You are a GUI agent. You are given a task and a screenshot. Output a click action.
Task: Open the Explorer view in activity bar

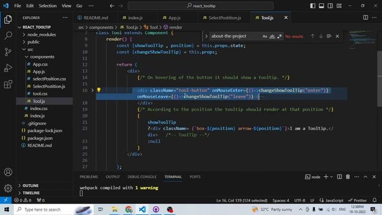click(x=8, y=20)
